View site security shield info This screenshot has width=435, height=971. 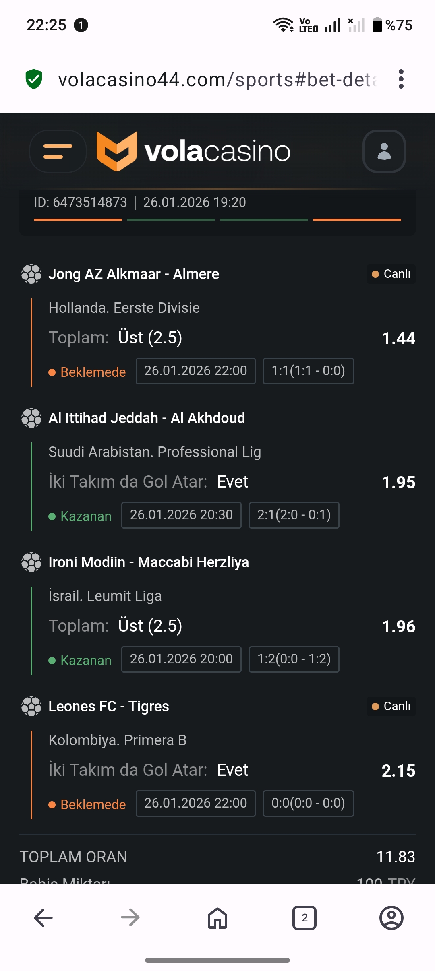34,79
